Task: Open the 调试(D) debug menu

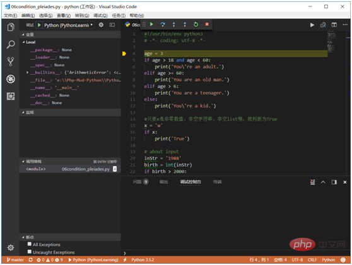Action: point(100,16)
